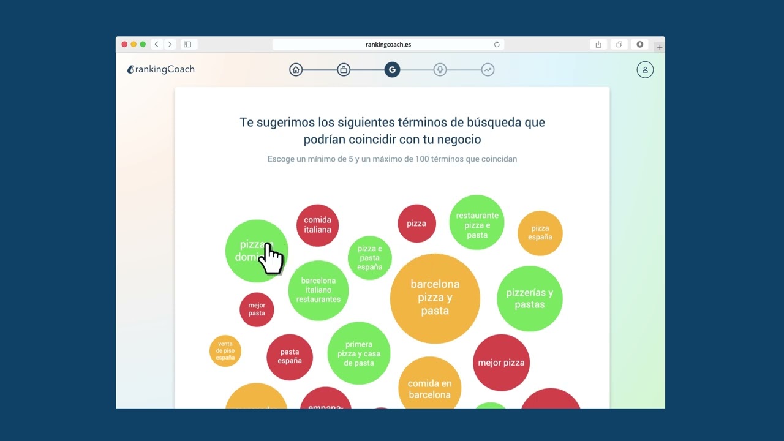Select 'pizza e pasta españa' bubble
Viewport: 784px width, 441px height.
pyautogui.click(x=369, y=258)
